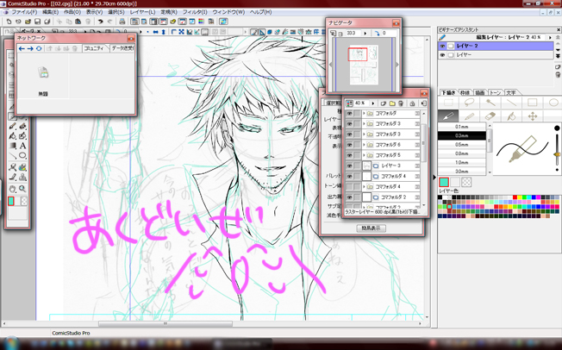Toggle visibility of レイヤー 2 in ビギナーズアシスタント
562x350 pixels.
[x=443, y=46]
